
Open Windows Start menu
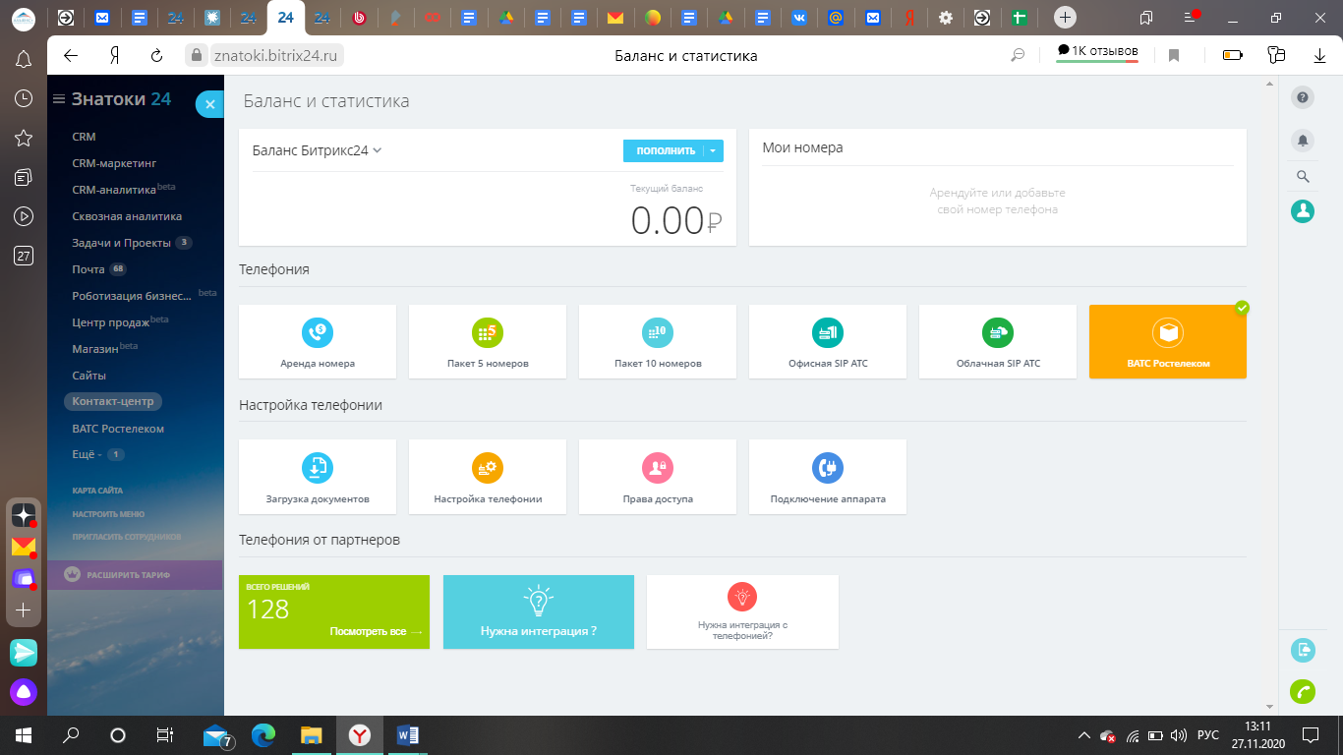pos(24,735)
